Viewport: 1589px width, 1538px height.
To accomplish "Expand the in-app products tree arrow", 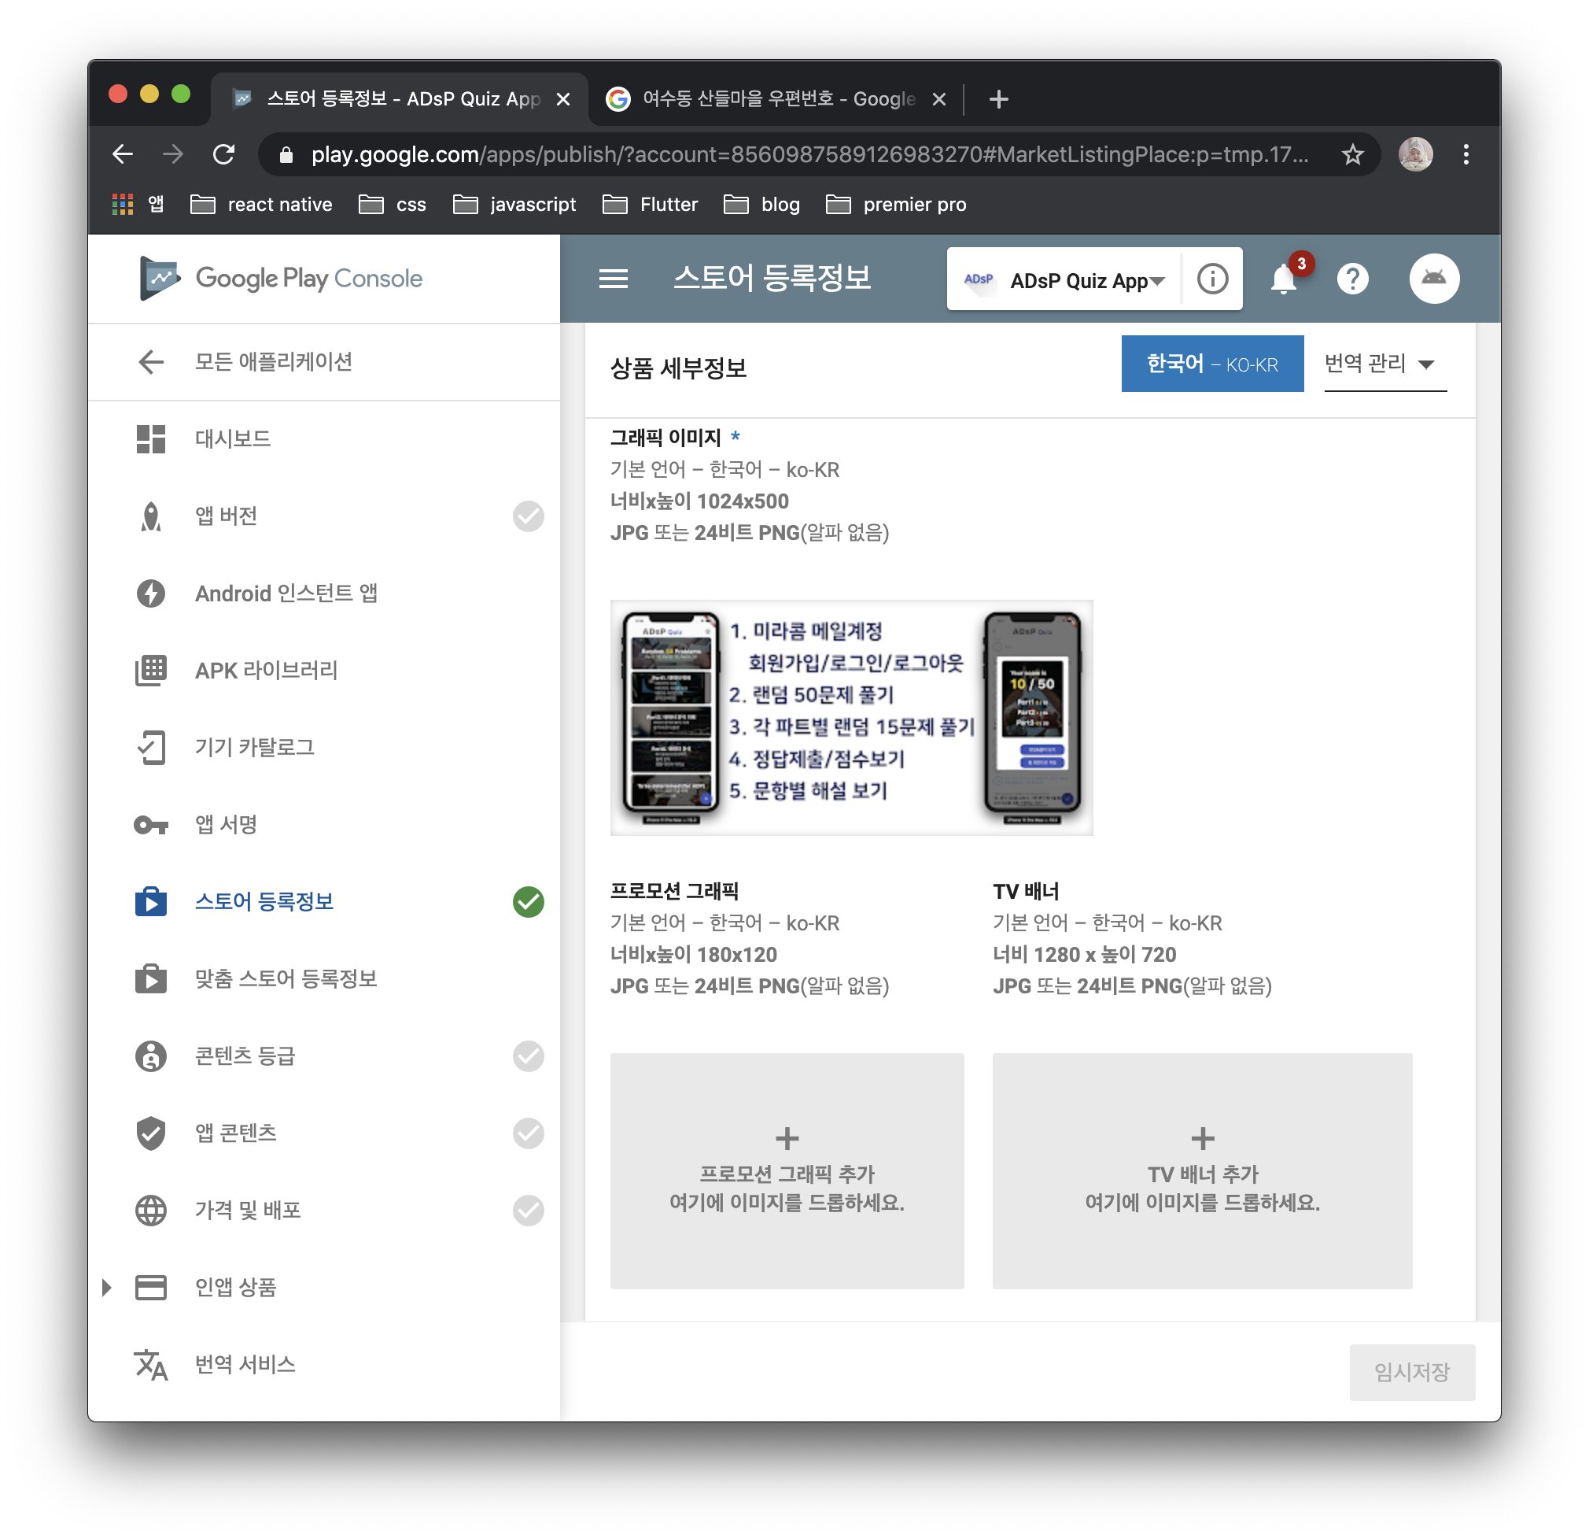I will [x=106, y=1288].
